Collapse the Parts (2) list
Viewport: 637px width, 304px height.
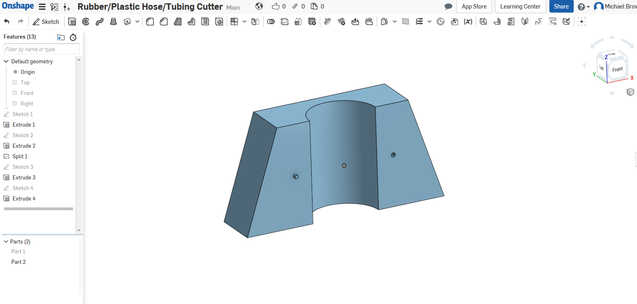coord(6,241)
